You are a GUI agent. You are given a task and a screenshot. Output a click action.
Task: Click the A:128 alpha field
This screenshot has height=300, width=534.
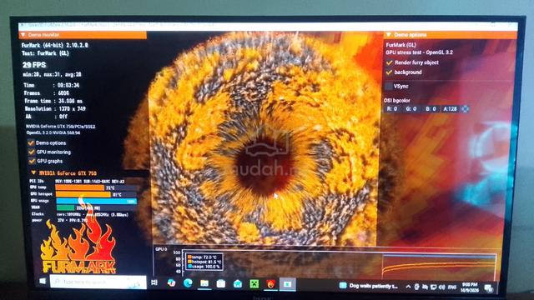click(450, 109)
